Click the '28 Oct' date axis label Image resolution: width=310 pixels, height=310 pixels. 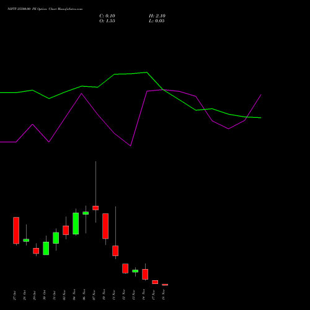pos(24,295)
